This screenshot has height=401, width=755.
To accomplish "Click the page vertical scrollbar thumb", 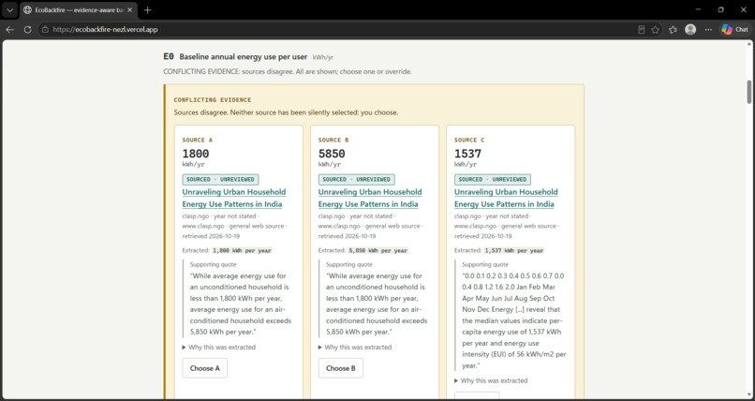I will [749, 92].
